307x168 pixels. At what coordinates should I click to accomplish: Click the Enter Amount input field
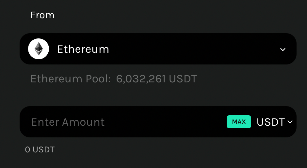point(123,122)
